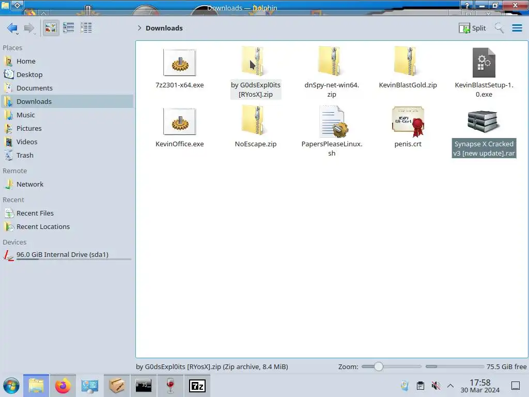Go back with the blue back arrow
Image resolution: width=529 pixels, height=397 pixels.
[12, 28]
